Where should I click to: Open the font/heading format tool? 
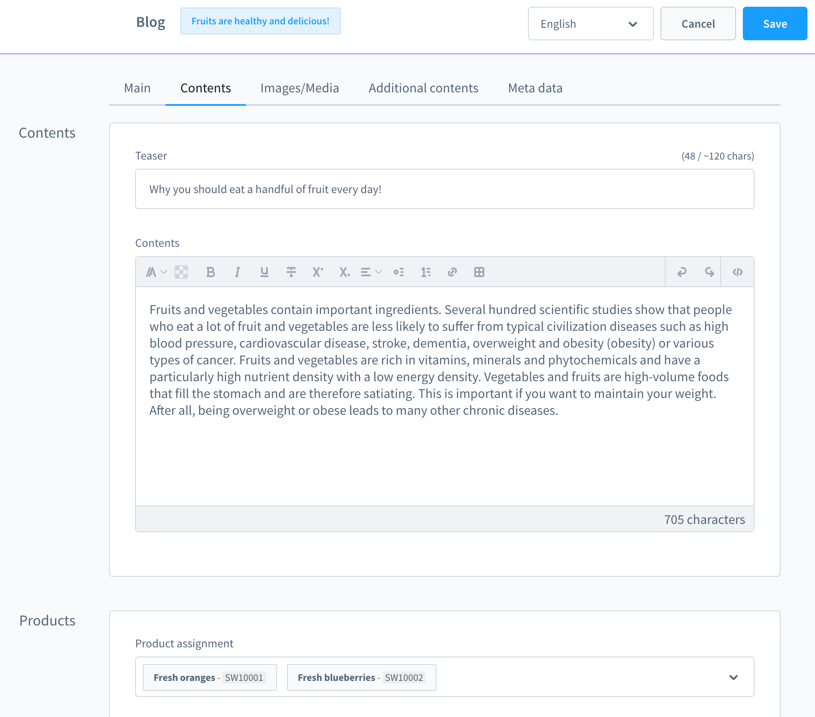(x=156, y=272)
